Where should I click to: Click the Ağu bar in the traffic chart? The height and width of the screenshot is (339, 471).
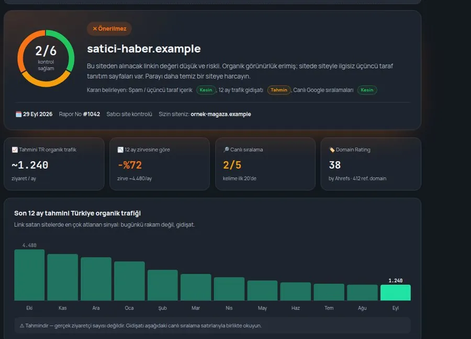[362, 293]
